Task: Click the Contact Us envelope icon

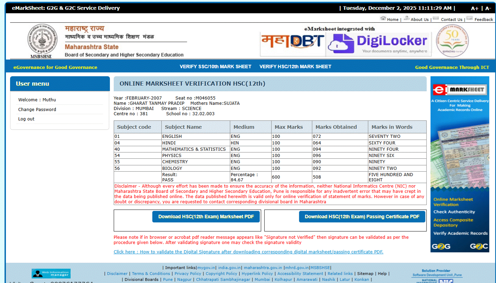Action: [436, 18]
